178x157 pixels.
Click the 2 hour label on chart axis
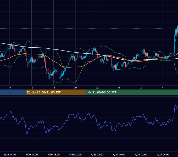pyautogui.click(x=141, y=88)
